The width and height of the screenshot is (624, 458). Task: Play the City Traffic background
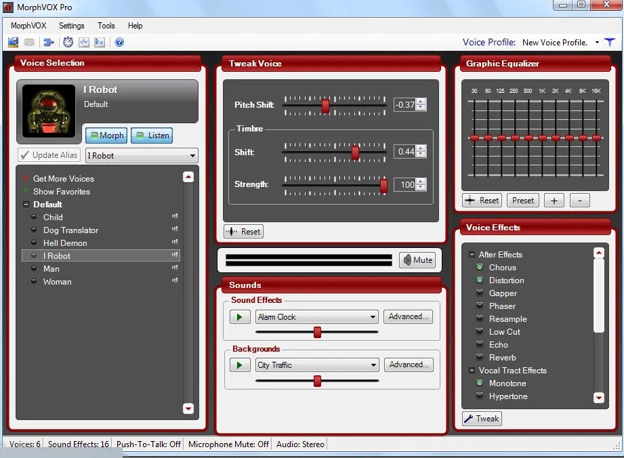pos(240,365)
